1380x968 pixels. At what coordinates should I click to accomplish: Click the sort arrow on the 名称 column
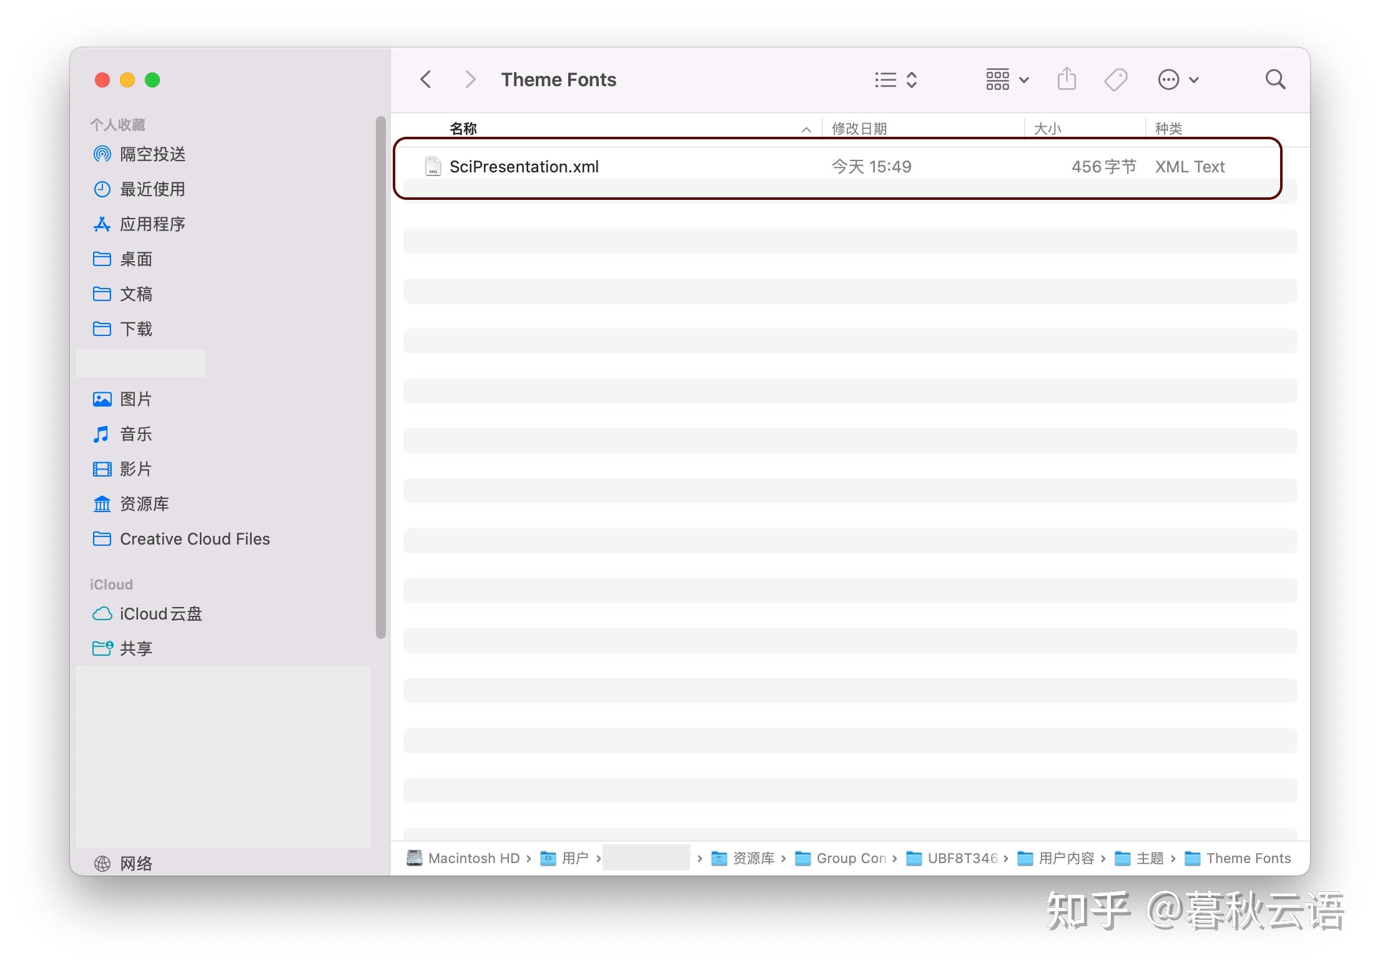(x=806, y=129)
